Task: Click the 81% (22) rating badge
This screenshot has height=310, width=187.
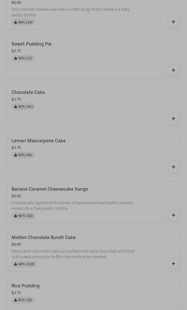Action: (x=23, y=300)
